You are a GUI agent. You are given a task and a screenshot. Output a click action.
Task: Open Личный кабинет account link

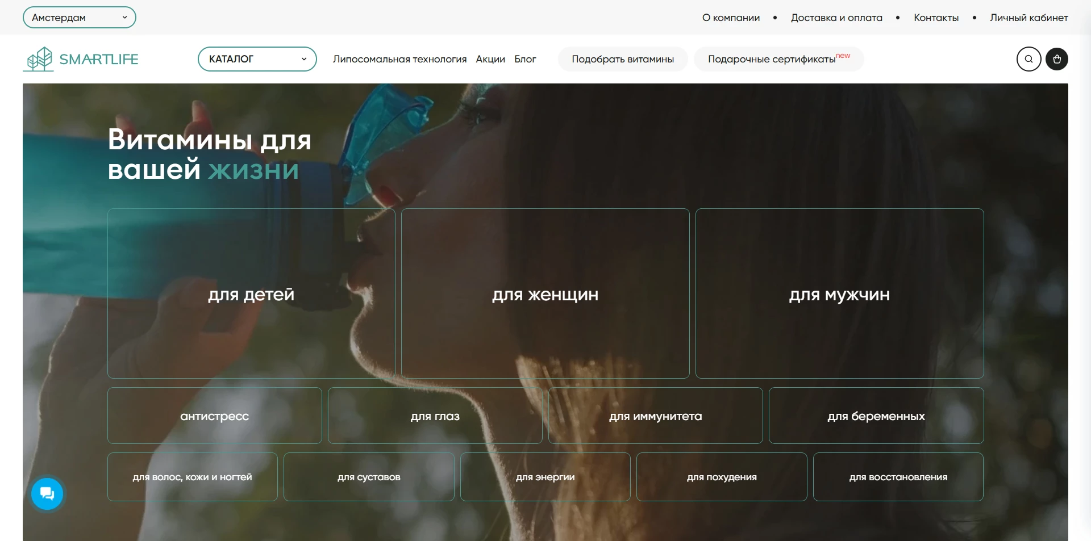pos(1028,18)
